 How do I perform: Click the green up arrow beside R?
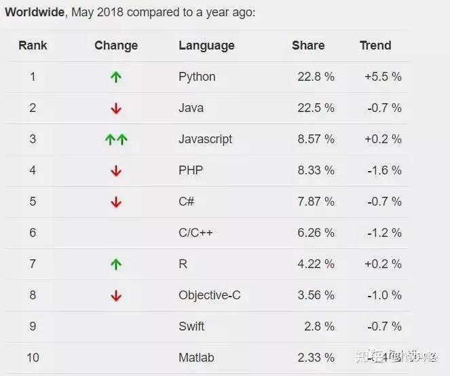point(116,265)
